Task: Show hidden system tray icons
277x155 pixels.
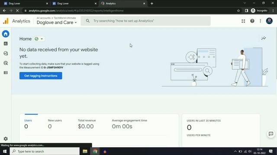Action: [x=235, y=151]
